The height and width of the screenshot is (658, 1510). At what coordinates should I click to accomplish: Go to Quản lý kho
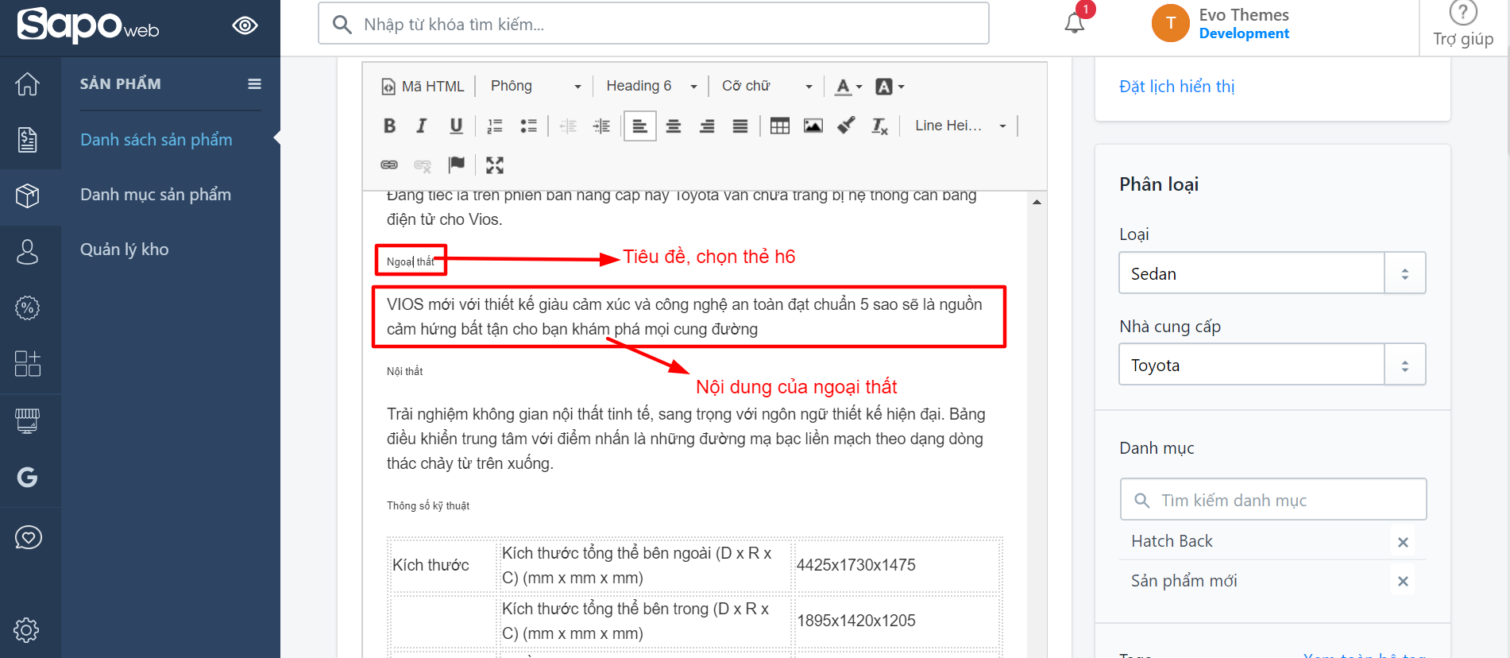point(125,250)
